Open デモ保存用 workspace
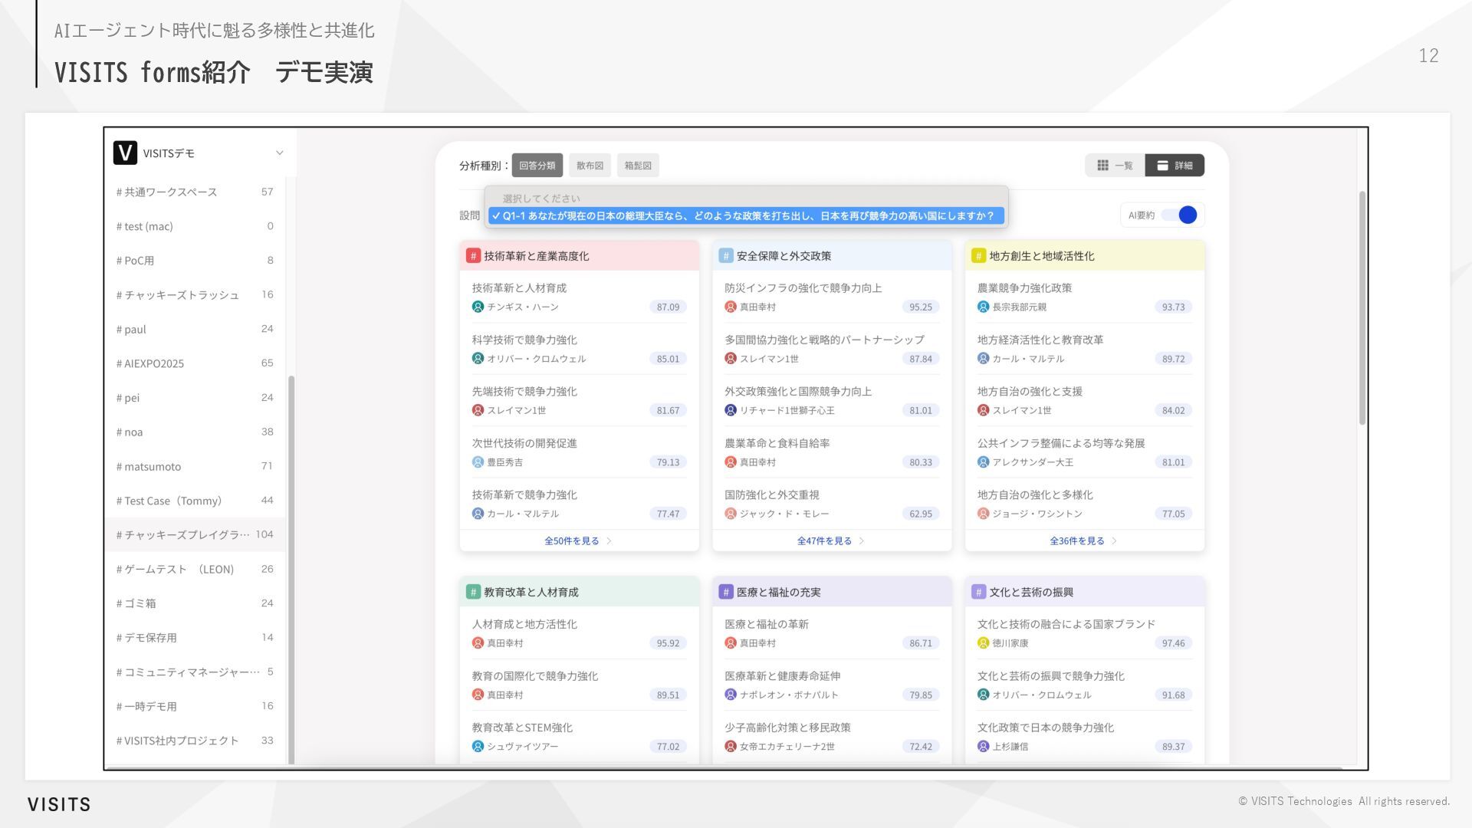 pyautogui.click(x=195, y=638)
